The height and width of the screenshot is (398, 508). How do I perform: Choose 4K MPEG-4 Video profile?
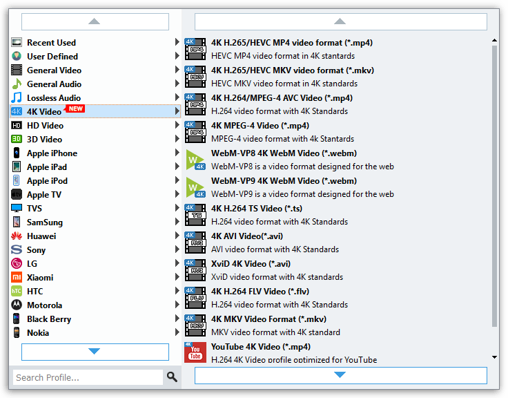(x=337, y=132)
